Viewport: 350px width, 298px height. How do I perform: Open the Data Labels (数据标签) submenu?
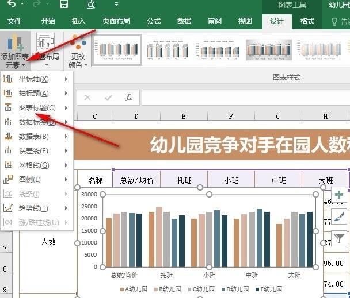coord(37,122)
